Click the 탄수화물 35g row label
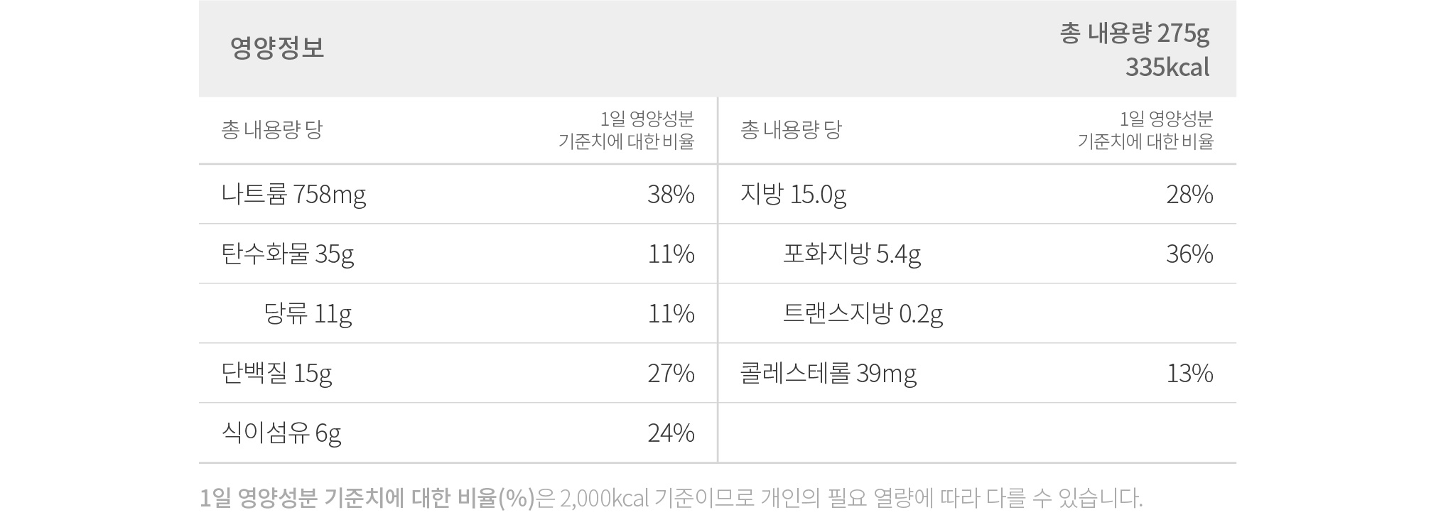1436x515 pixels. point(288,254)
